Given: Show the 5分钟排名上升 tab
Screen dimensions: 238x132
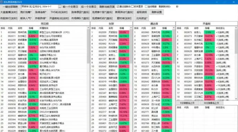Looking at the screenshot, I should click(187, 103).
